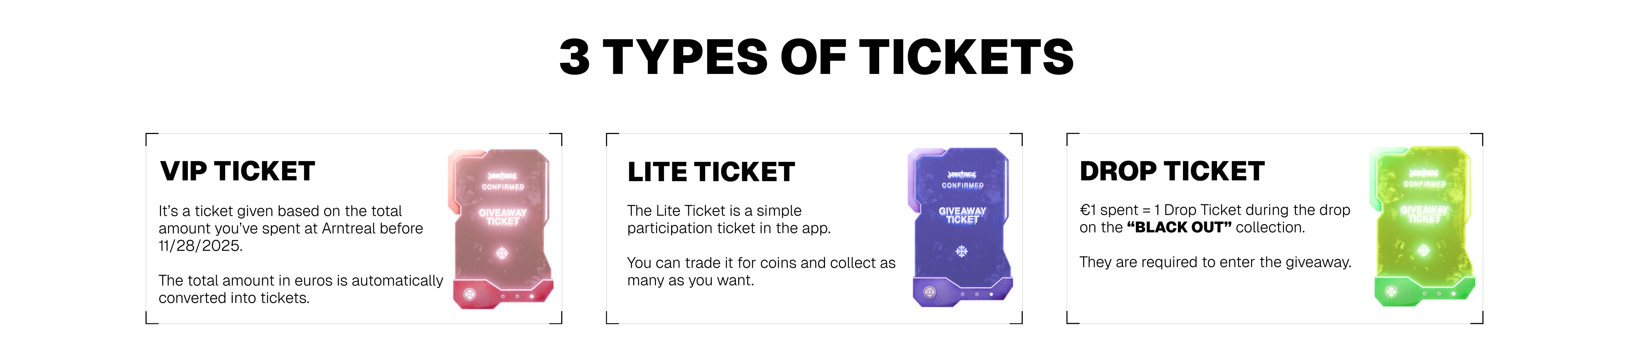
Task: Click "CONFIRMED" label on the purple ticket
Action: pyautogui.click(x=963, y=185)
